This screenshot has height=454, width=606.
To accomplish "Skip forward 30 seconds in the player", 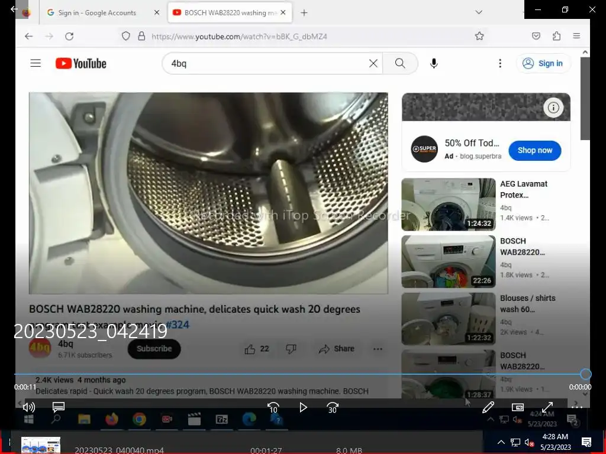I will tap(333, 408).
